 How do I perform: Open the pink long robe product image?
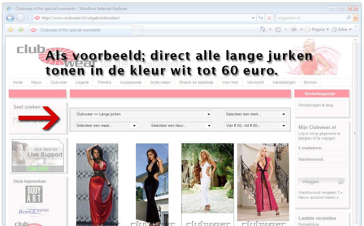coord(263,182)
